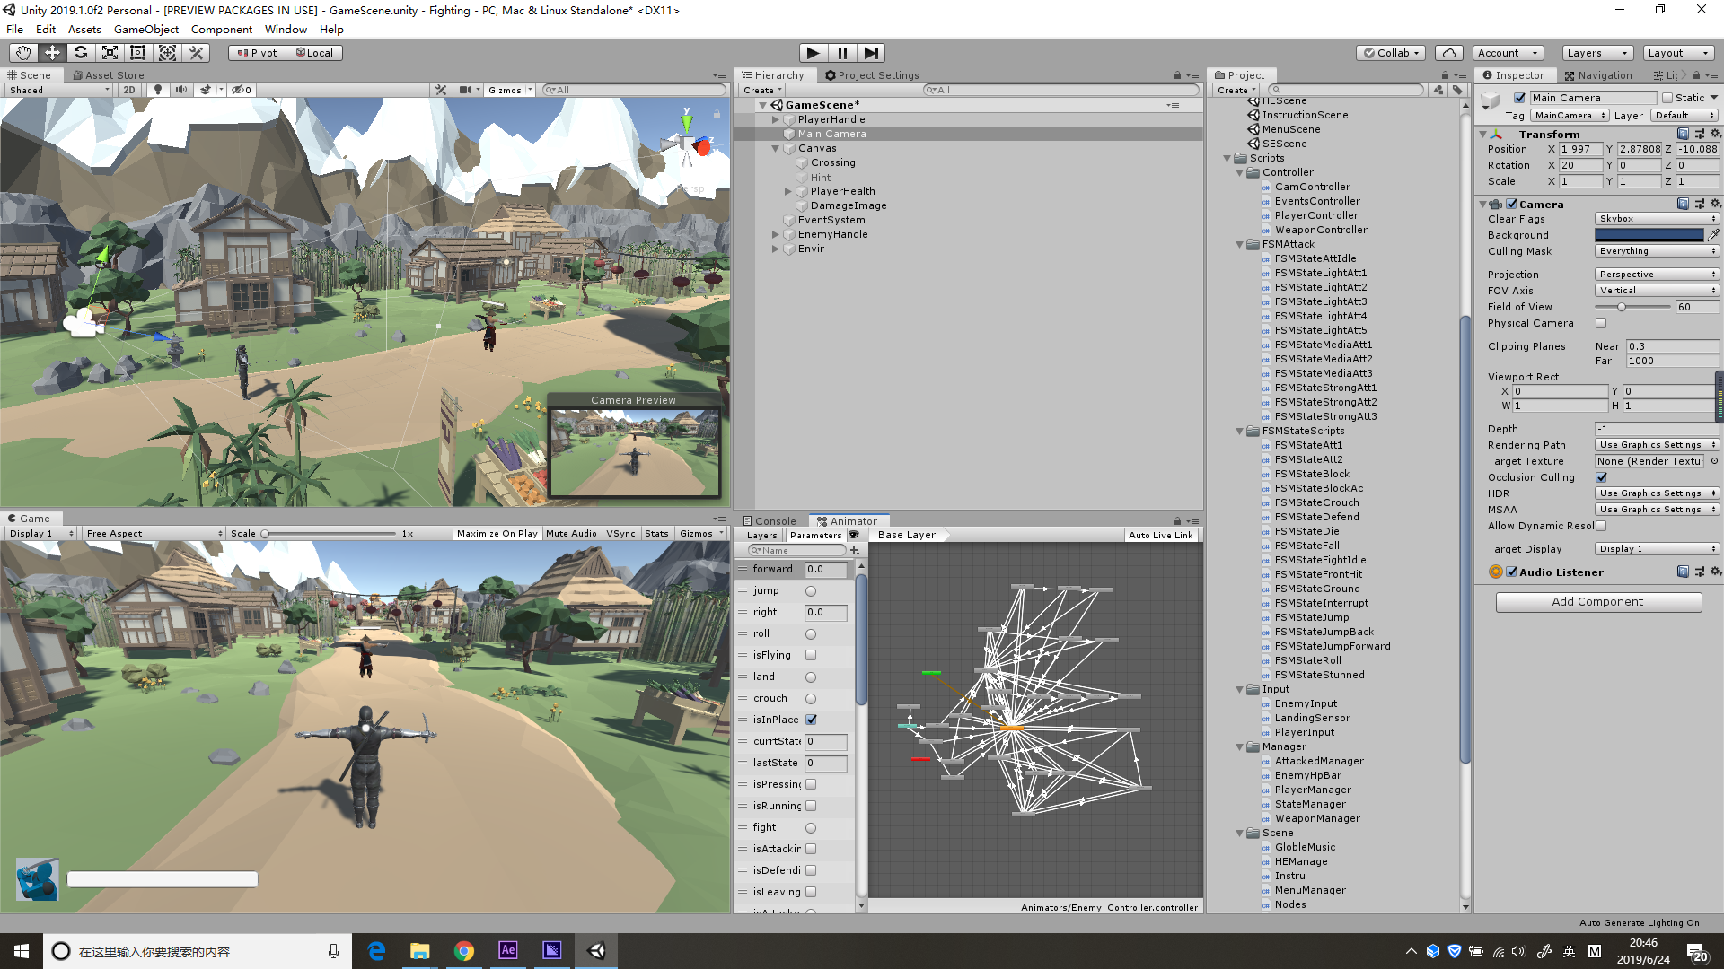Select the Hand tool in toolbar
The height and width of the screenshot is (969, 1724).
[x=23, y=53]
